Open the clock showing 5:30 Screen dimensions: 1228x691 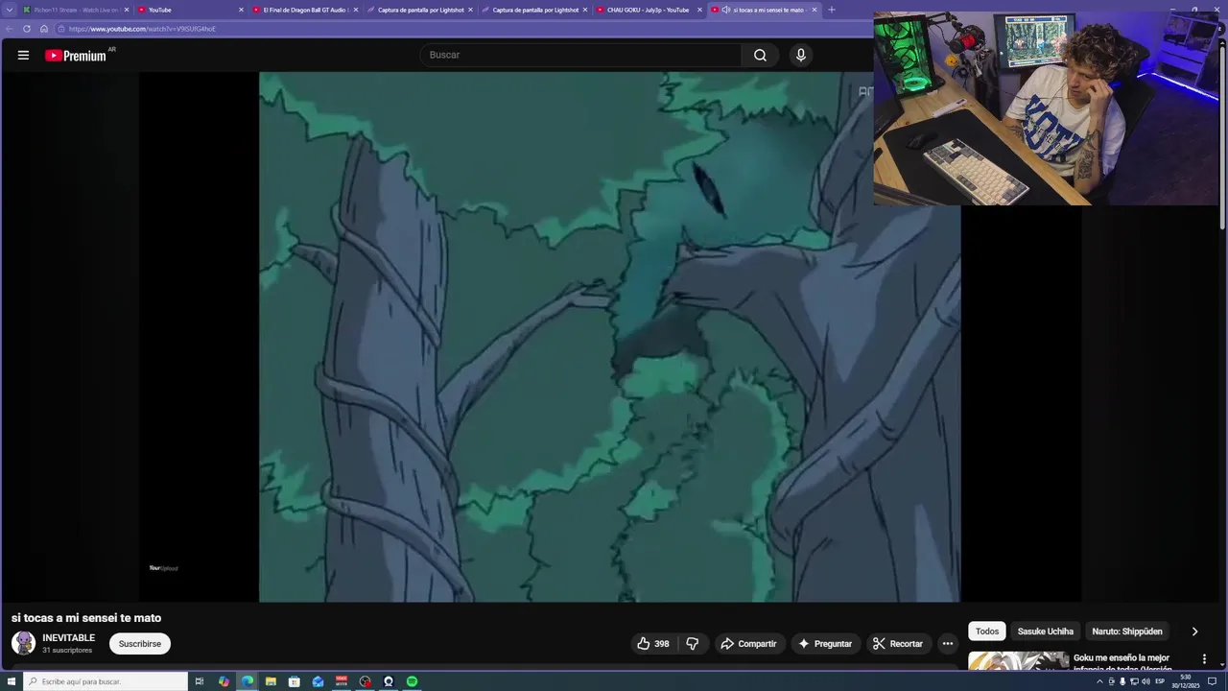coord(1186,681)
